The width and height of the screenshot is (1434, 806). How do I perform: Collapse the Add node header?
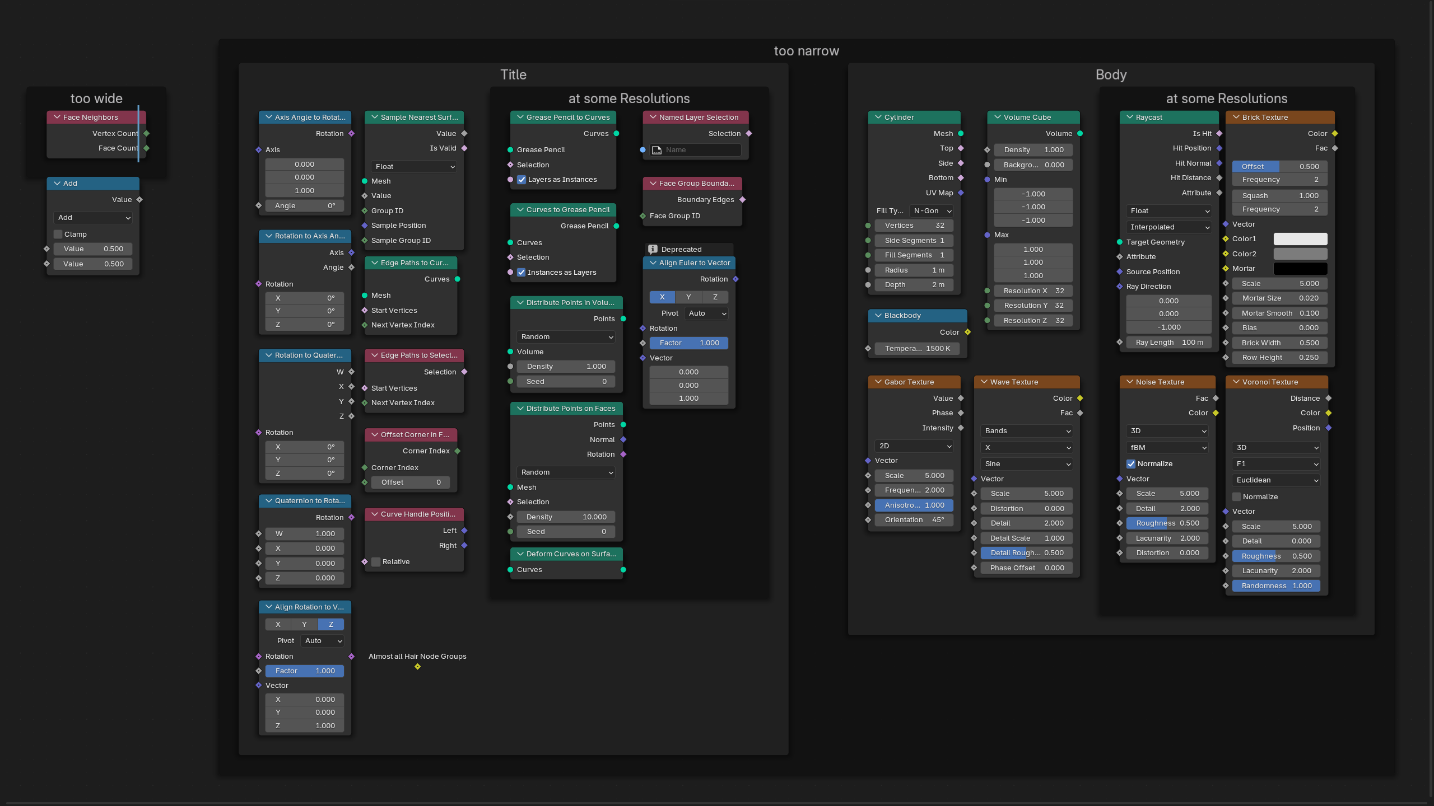[x=57, y=183]
